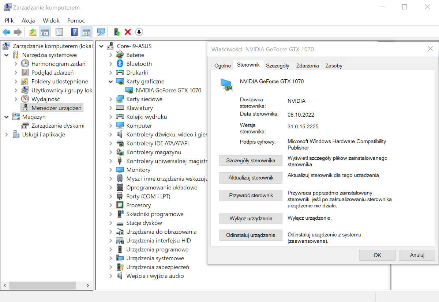The width and height of the screenshot is (439, 302).
Task: Toggle the console tree visibility icon
Action: coord(45,32)
